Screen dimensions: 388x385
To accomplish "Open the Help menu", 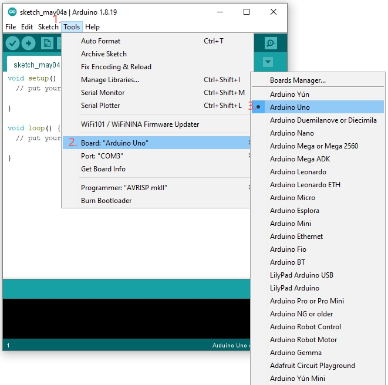I will click(92, 27).
